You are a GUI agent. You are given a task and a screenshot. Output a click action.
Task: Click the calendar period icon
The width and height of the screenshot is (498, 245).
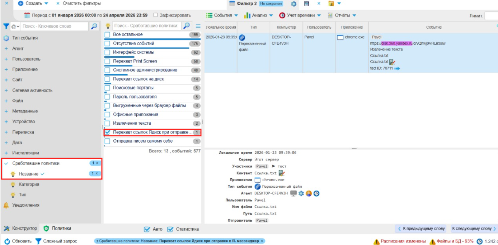point(27,15)
